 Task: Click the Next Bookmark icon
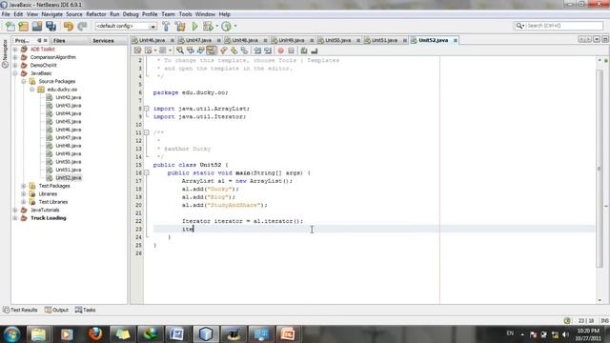click(x=234, y=50)
